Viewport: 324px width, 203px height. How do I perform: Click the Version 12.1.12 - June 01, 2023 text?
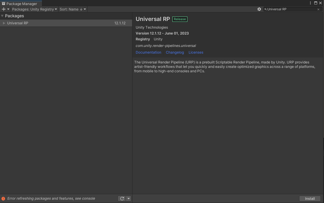(162, 33)
